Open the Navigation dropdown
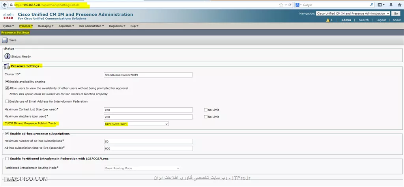This screenshot has width=404, height=187. pyautogui.click(x=353, y=13)
